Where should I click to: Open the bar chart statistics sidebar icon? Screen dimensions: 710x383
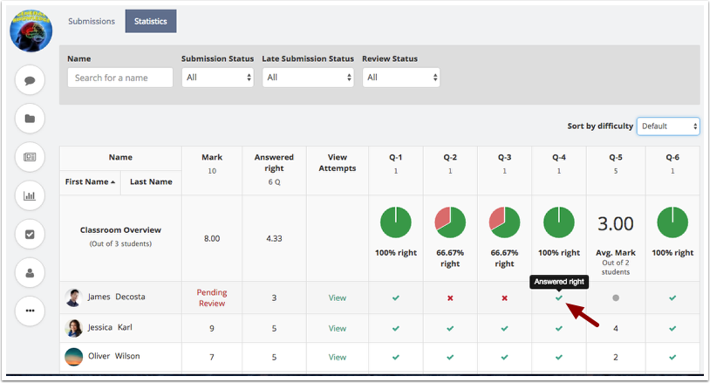coord(30,195)
